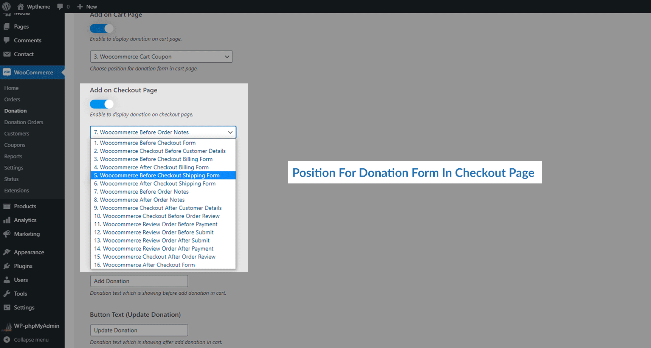Screen dimensions: 651x348
Task: Open the Products menu label
Action: click(25, 206)
